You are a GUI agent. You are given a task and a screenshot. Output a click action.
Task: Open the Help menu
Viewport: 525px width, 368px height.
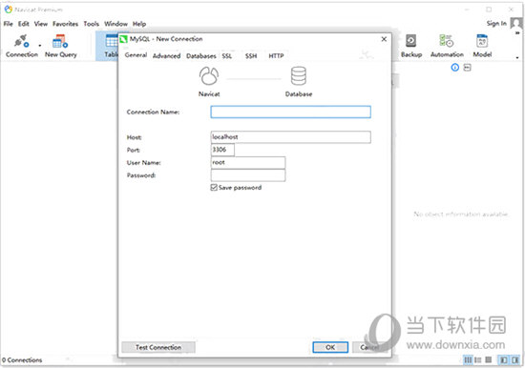[x=139, y=24]
